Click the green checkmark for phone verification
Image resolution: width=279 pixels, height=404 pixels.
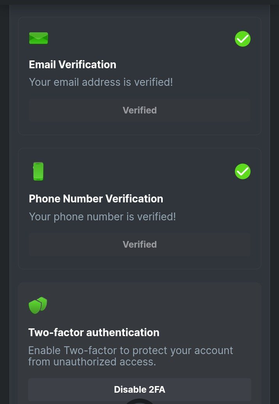click(242, 172)
